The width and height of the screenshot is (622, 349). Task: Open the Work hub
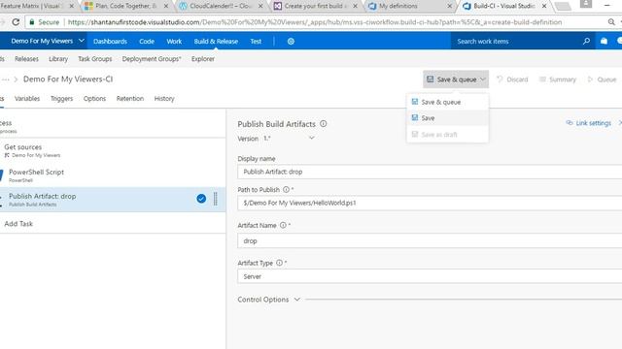174,41
